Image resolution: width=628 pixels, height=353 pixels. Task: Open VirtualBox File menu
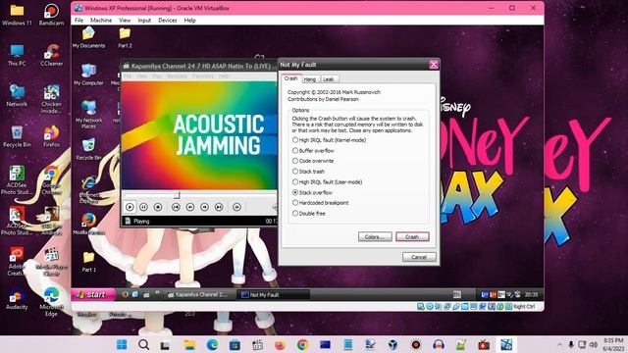coord(78,20)
